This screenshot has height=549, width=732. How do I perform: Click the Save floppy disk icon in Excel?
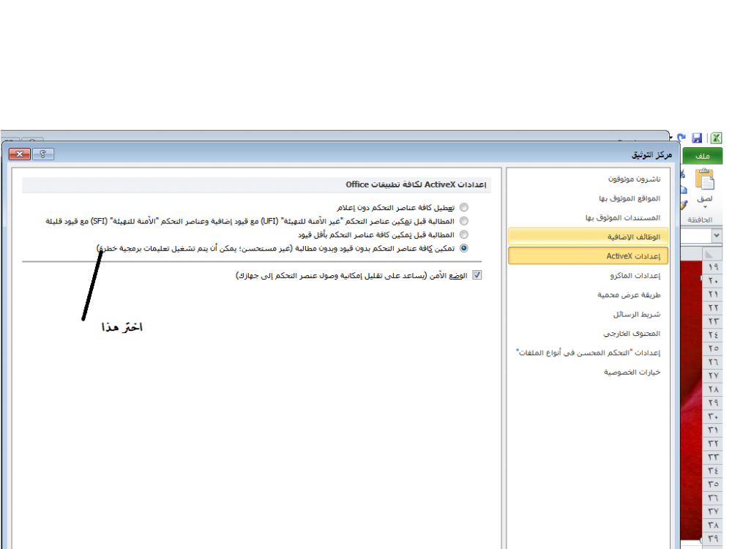tap(697, 138)
